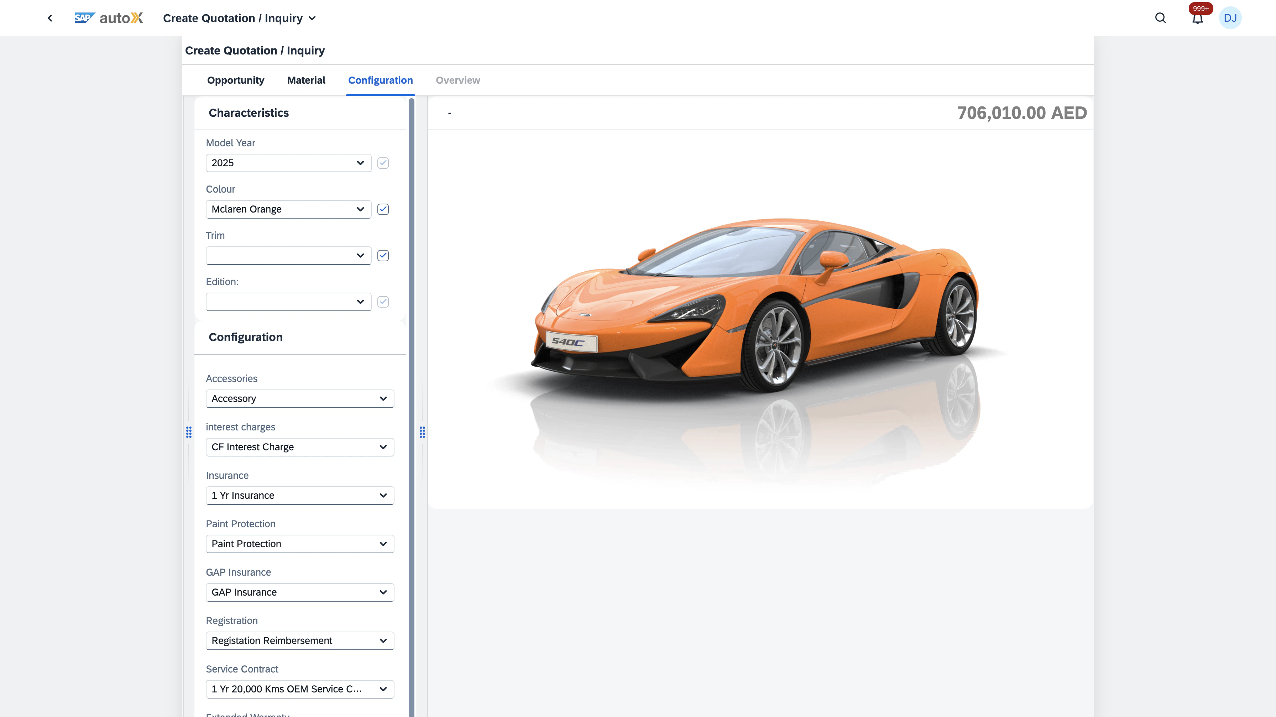Open the GAP Insurance selector
The width and height of the screenshot is (1276, 717).
(x=299, y=592)
